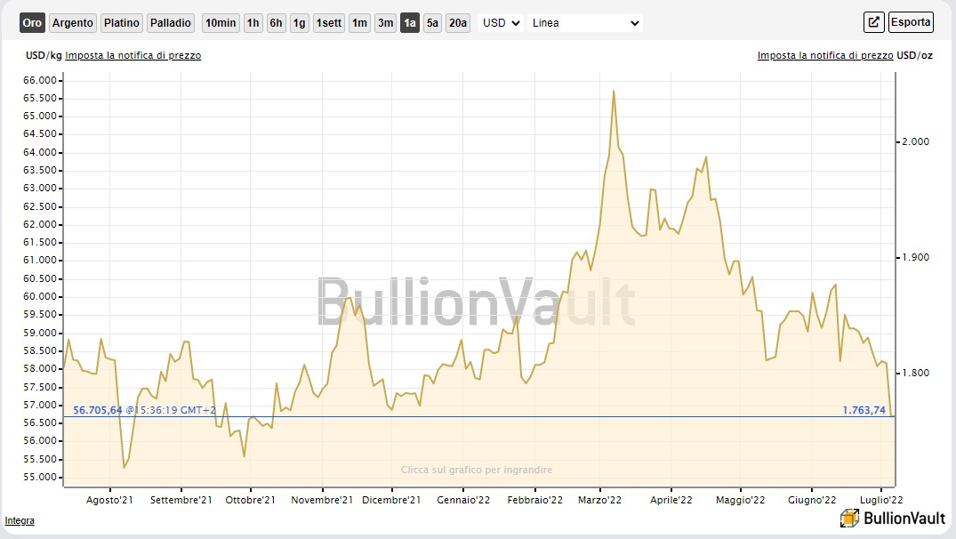Click the Marzo'22 x-axis label
The height and width of the screenshot is (539, 956).
point(600,500)
